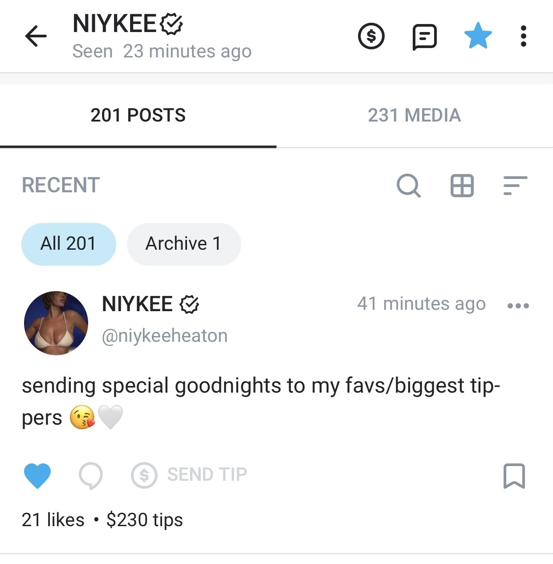Search posts with the magnifier icon

coord(408,185)
